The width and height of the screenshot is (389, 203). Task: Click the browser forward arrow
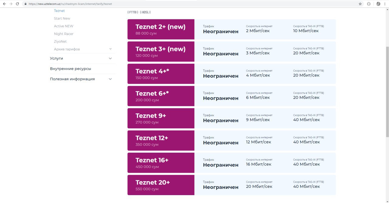click(x=11, y=4)
